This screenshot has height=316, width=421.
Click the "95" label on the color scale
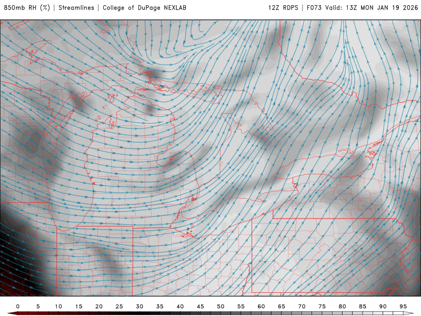[x=403, y=307]
